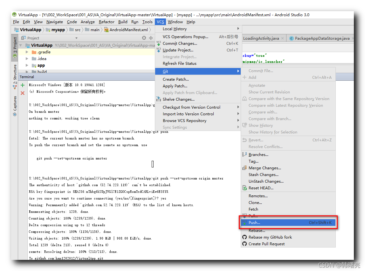
Task: Click the Android Studio app icon in title bar
Action: tap(14, 15)
